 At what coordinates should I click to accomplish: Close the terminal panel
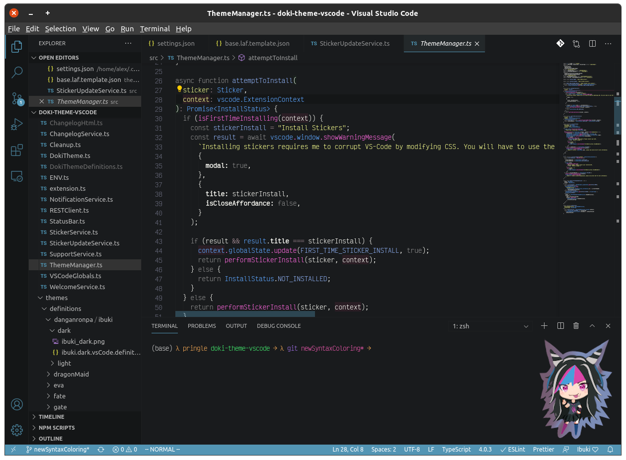pyautogui.click(x=608, y=326)
